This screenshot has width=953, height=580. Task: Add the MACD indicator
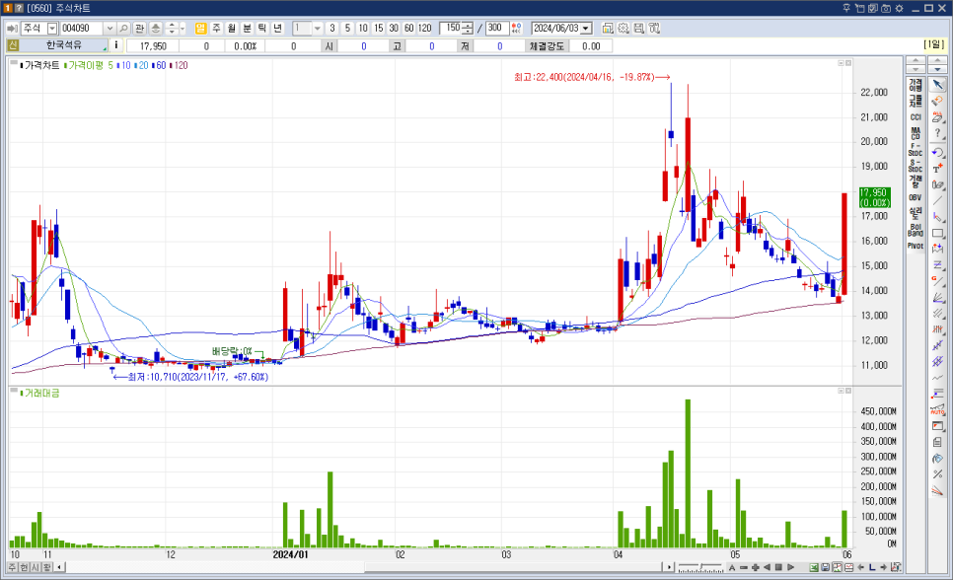(916, 133)
